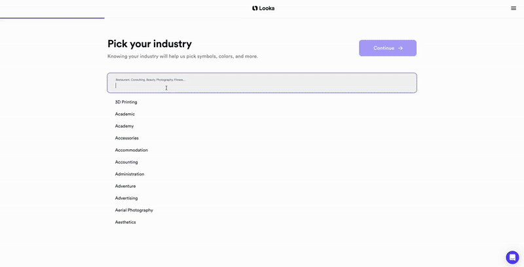Pick Accessories in the dropdown list
This screenshot has width=524, height=267.
pos(126,138)
